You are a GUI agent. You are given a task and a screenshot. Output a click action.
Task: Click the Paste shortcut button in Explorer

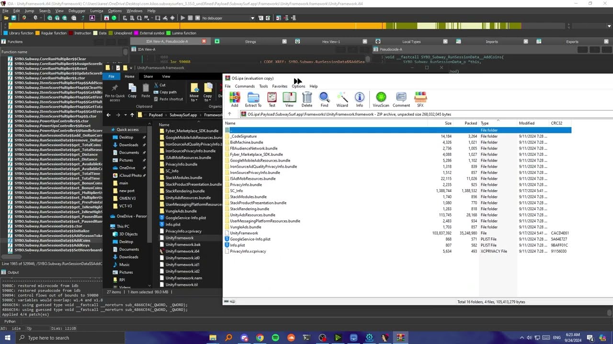click(x=168, y=99)
